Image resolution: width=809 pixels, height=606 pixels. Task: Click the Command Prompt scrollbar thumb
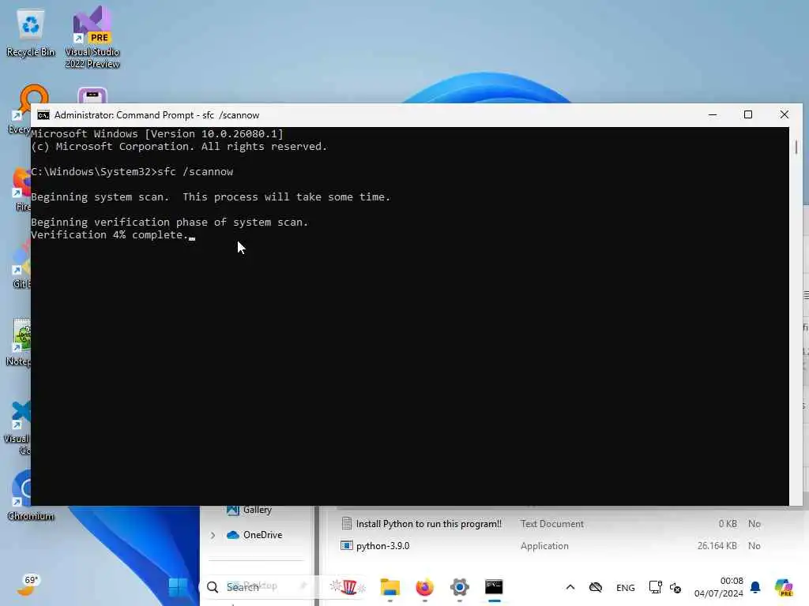(796, 147)
